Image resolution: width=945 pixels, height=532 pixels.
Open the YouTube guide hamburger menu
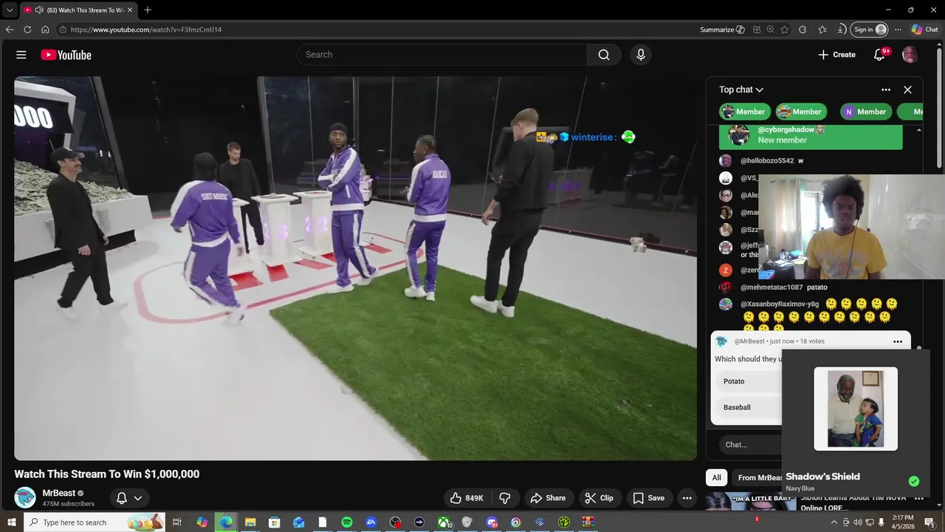pyautogui.click(x=21, y=55)
